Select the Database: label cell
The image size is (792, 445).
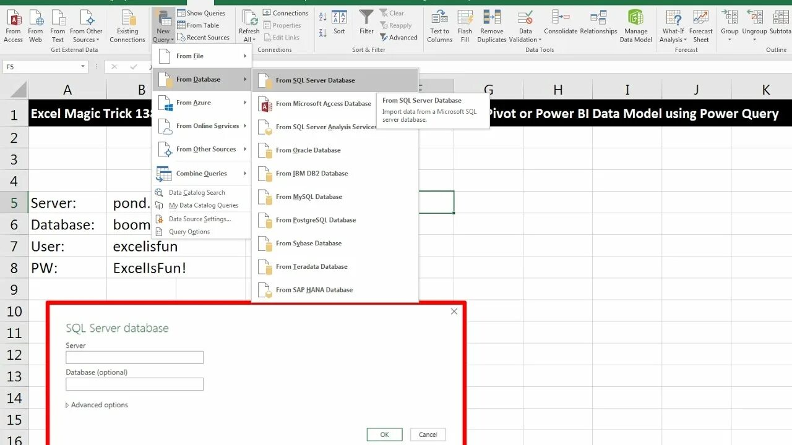pos(67,224)
